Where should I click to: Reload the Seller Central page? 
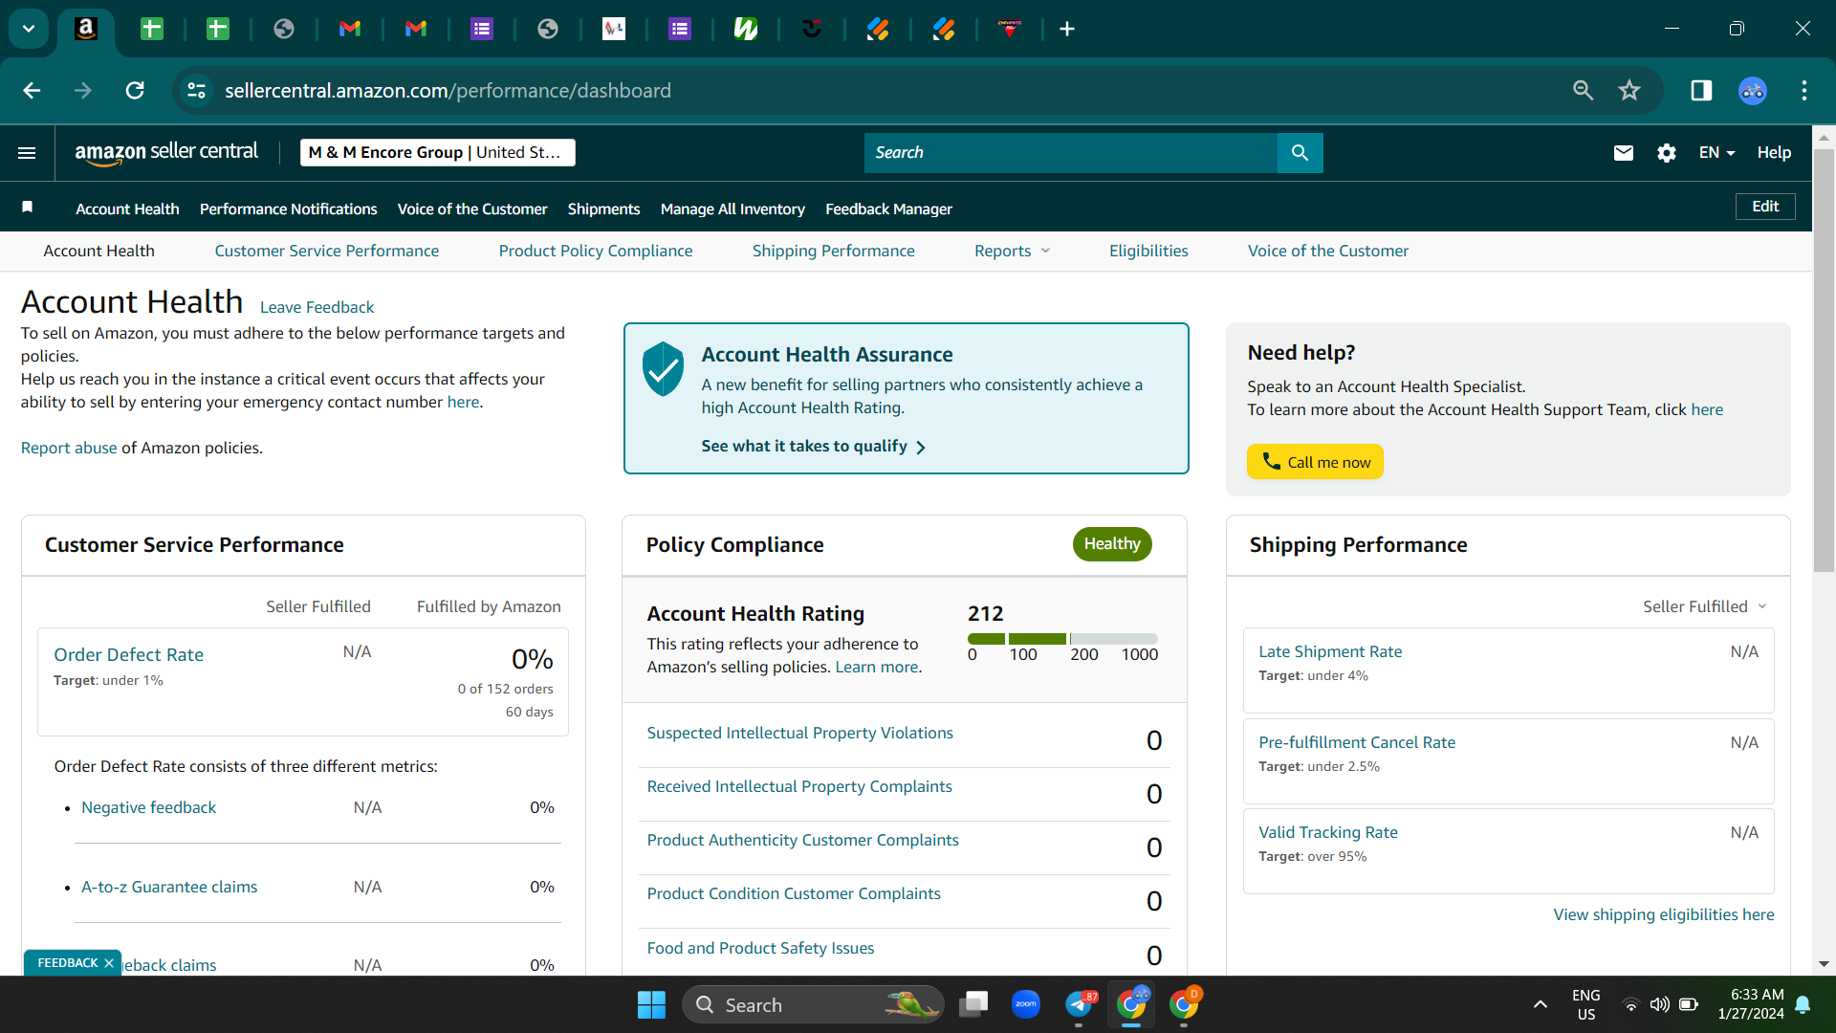135,90
